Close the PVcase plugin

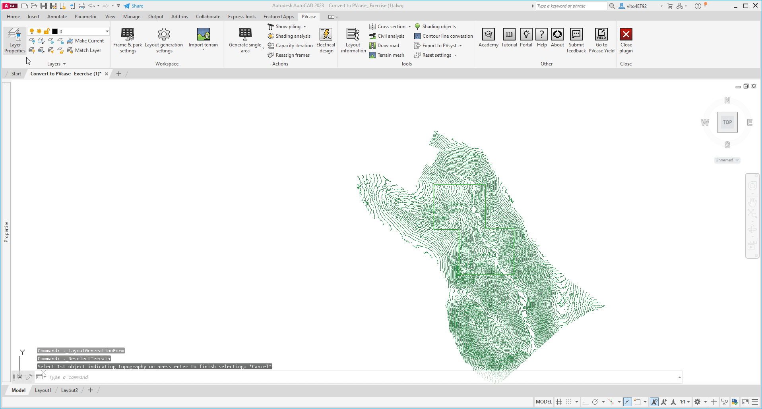point(626,40)
